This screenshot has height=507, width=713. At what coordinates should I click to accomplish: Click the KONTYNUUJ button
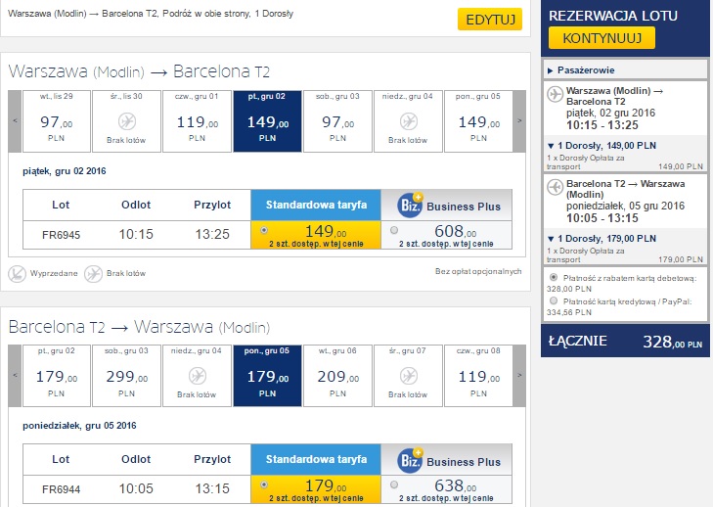click(602, 38)
